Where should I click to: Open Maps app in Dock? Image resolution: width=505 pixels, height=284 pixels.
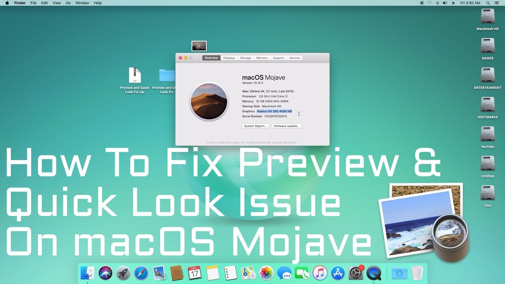248,273
